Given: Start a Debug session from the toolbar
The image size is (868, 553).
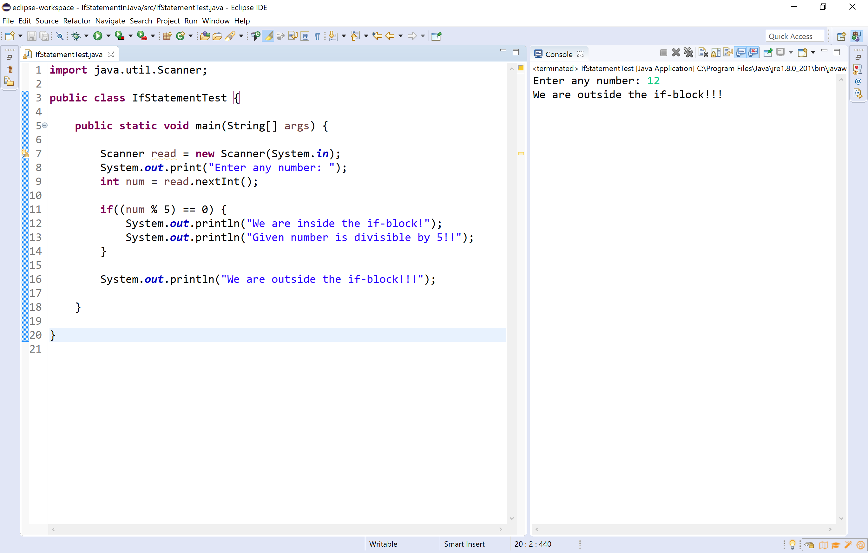Looking at the screenshot, I should pos(77,36).
